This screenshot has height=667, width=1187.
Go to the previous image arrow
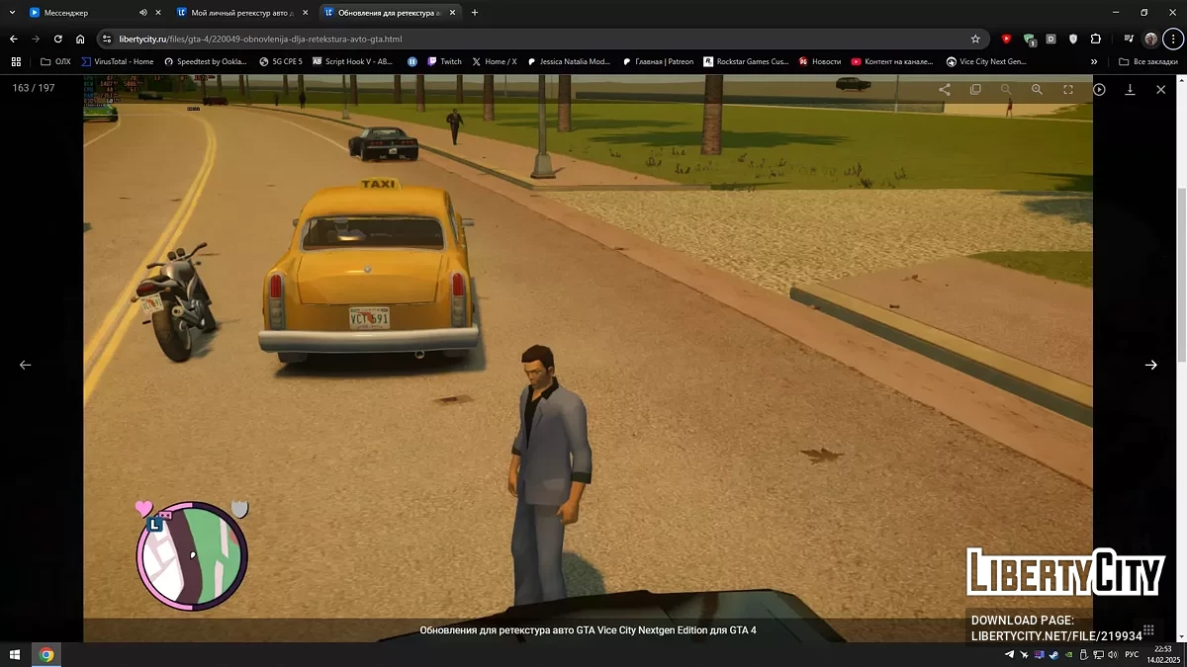click(x=26, y=365)
